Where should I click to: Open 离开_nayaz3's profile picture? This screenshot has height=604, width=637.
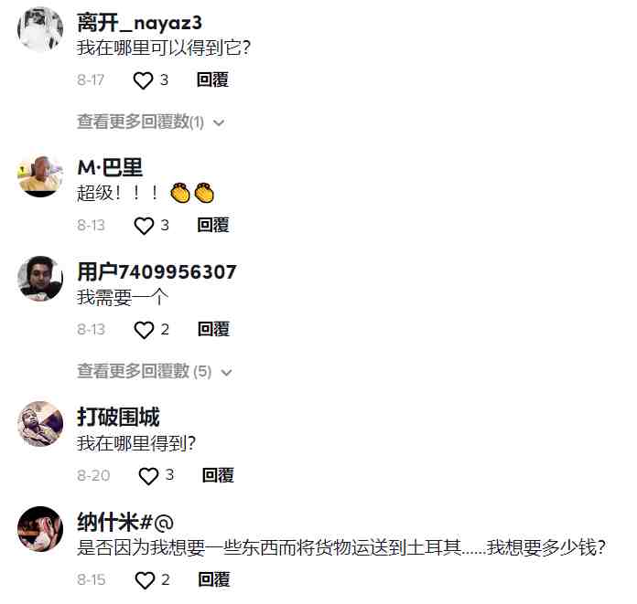(x=40, y=29)
